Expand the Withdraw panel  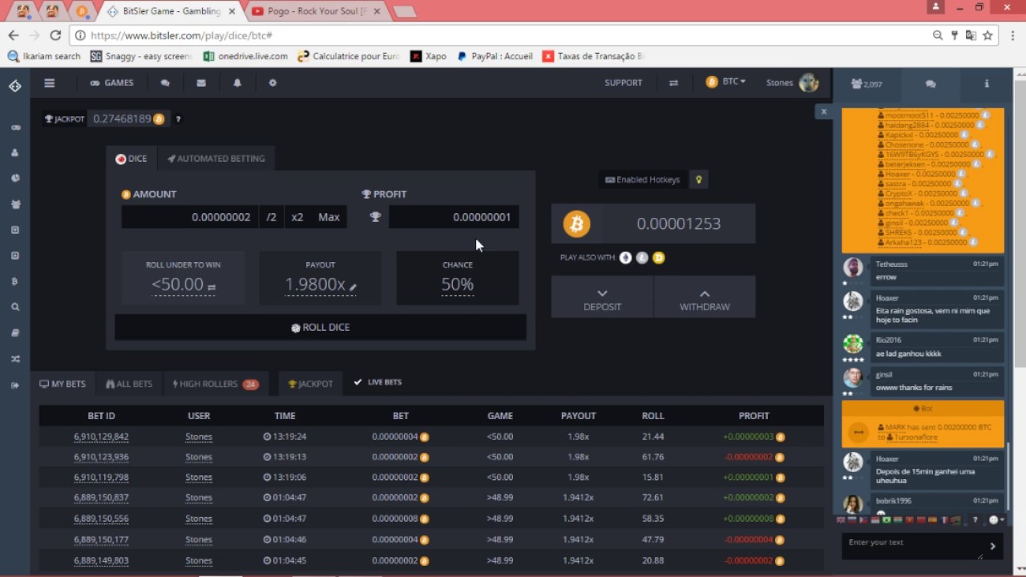pyautogui.click(x=705, y=297)
